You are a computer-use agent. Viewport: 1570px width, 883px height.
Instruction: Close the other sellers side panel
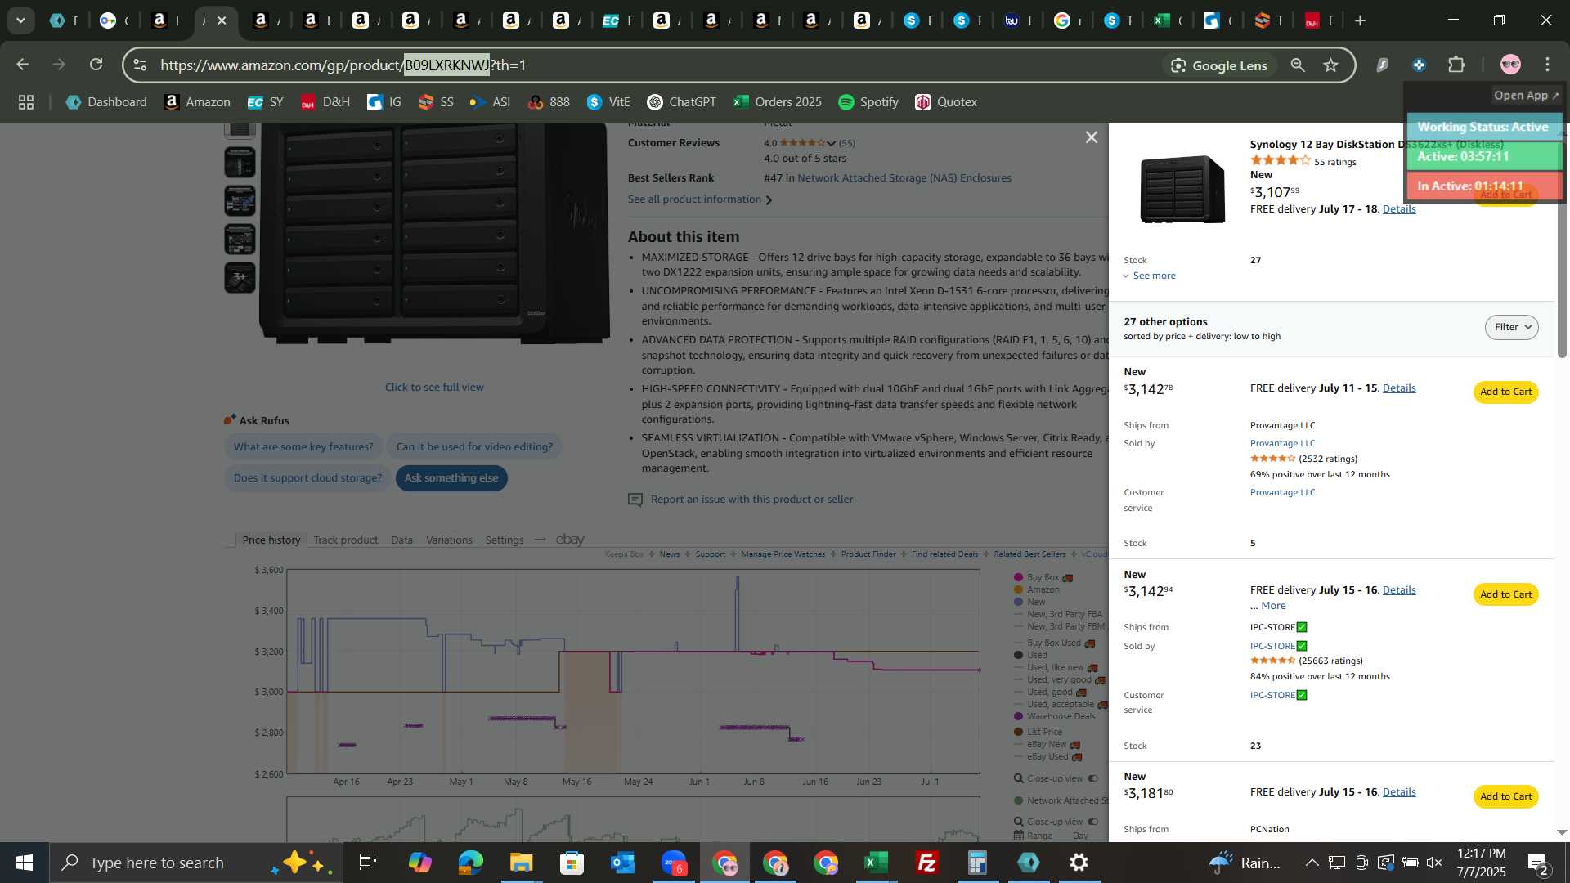(1091, 137)
